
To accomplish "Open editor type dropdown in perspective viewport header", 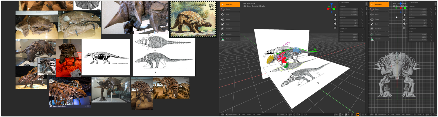I will [x=222, y=115].
